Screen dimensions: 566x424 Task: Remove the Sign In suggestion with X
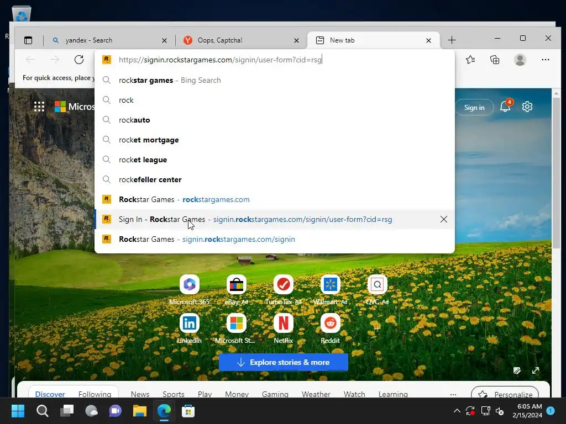[444, 219]
